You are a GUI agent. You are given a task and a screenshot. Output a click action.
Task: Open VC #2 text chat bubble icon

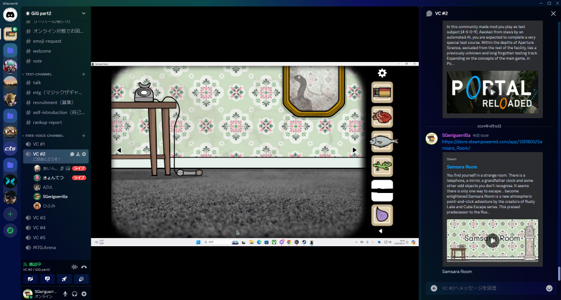(x=72, y=154)
